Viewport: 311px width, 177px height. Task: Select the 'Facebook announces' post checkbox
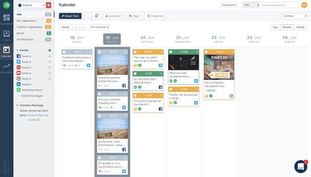tap(64, 52)
